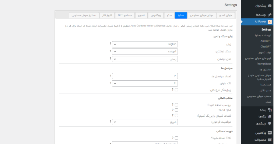Viewport: 274px width, 144px height.
Task: Open the پیشخوان dashboard icon in sidebar
Action: pos(270,6)
